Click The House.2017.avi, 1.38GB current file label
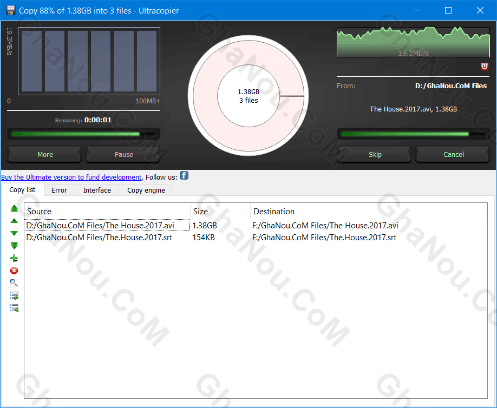 [x=413, y=109]
